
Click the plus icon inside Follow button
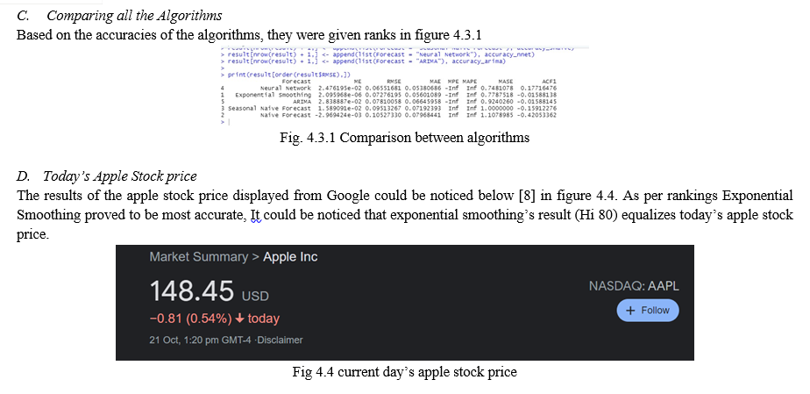(629, 311)
